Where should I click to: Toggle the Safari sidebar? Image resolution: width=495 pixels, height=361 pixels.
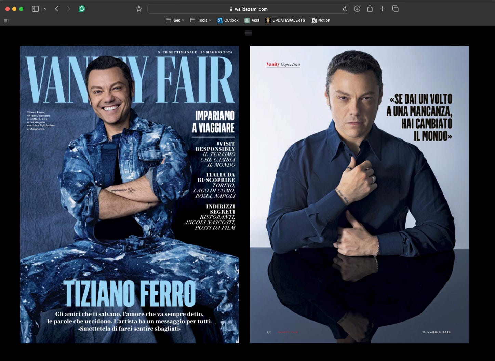35,9
